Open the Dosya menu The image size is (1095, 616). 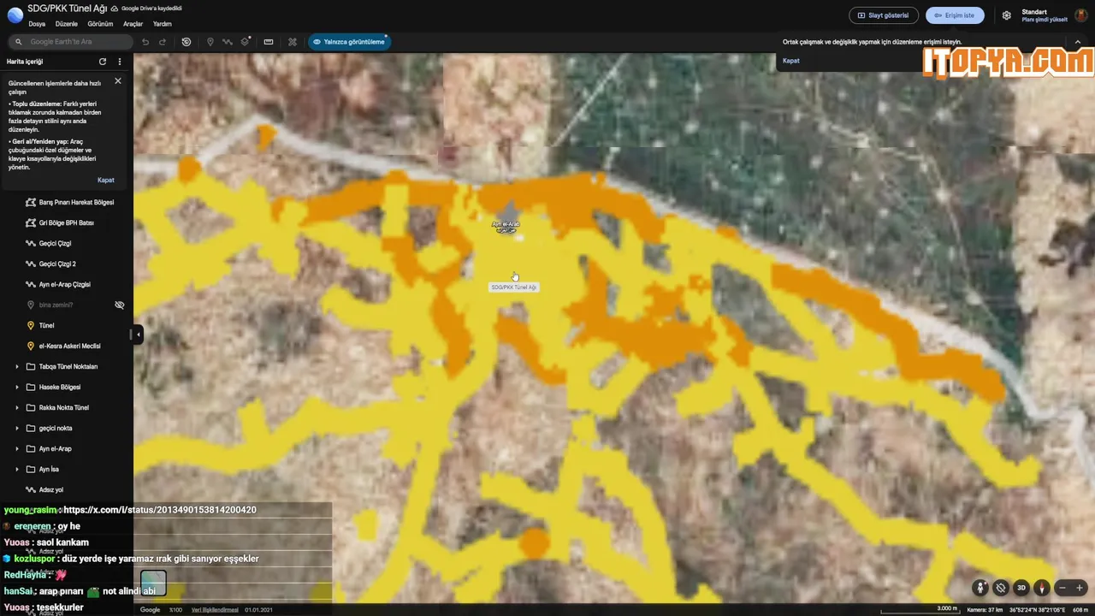click(x=37, y=24)
